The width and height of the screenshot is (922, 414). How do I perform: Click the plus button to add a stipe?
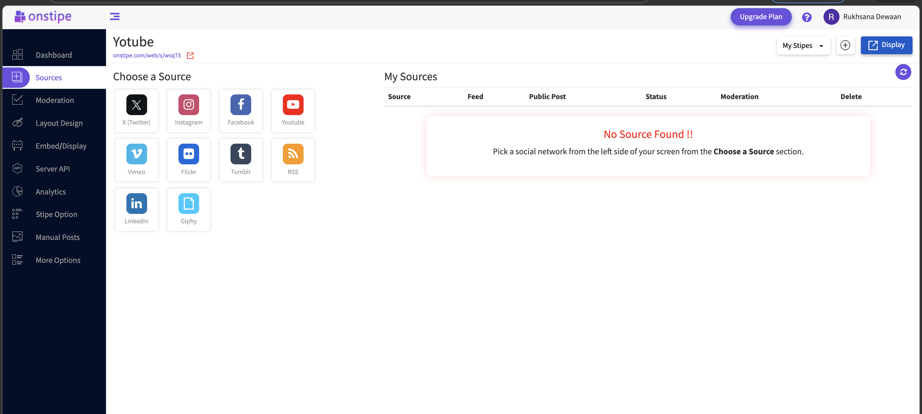coord(845,45)
